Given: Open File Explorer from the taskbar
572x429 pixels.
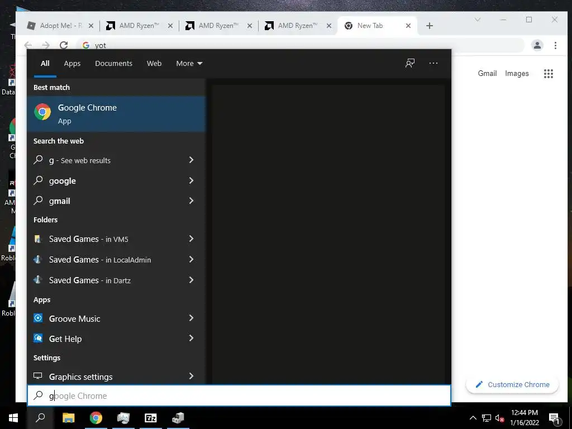Looking at the screenshot, I should 68,418.
